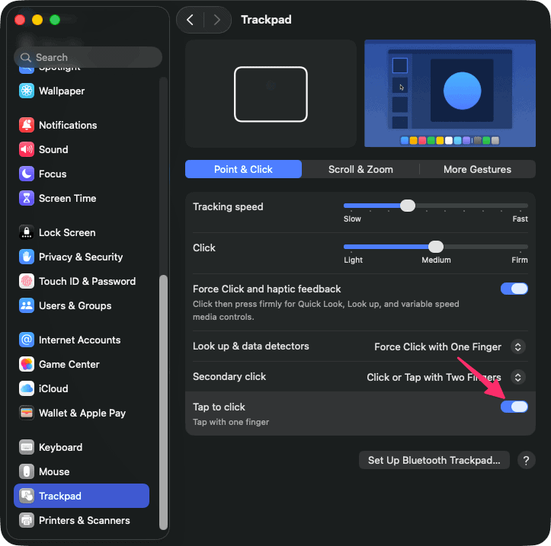This screenshot has width=551, height=546.
Task: Open help with the question mark button
Action: (526, 460)
